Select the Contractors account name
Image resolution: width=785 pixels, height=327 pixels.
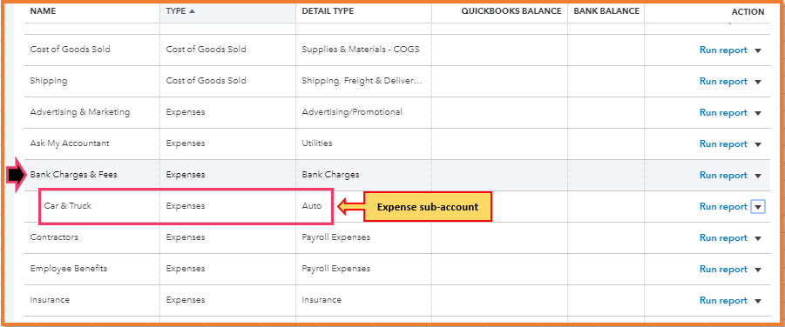(54, 237)
